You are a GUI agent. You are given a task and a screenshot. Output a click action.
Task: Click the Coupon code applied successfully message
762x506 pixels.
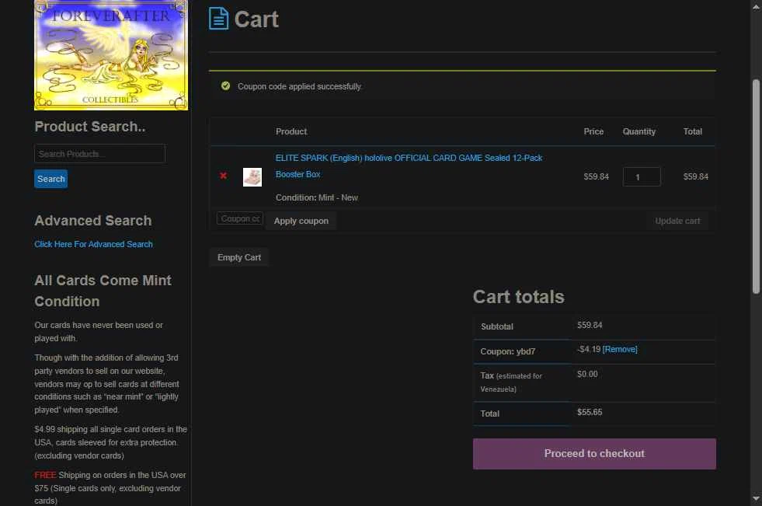coord(299,86)
